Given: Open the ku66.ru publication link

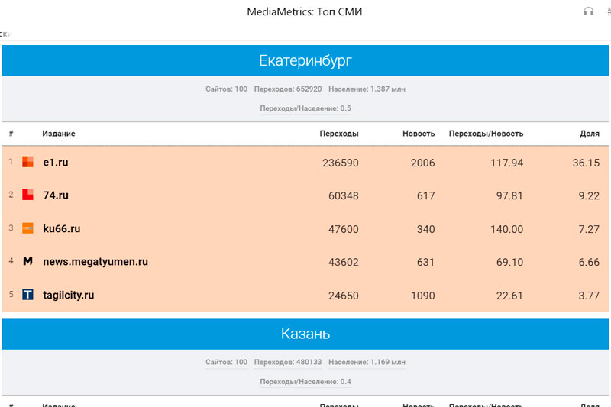Looking at the screenshot, I should tap(62, 228).
